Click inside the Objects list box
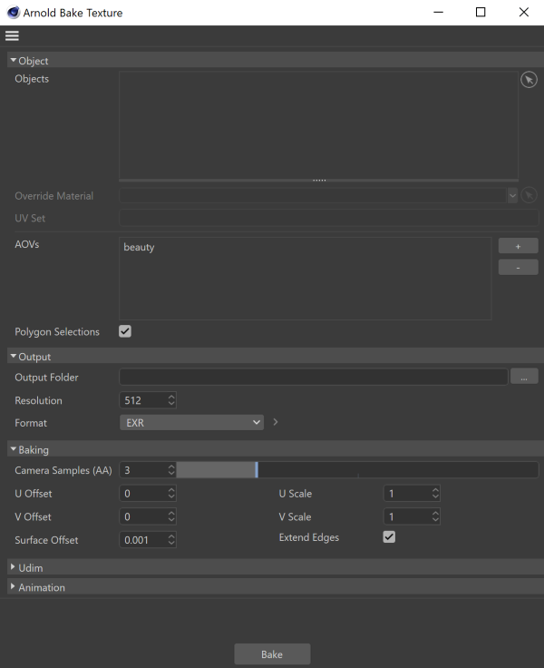This screenshot has height=668, width=544. [x=318, y=125]
